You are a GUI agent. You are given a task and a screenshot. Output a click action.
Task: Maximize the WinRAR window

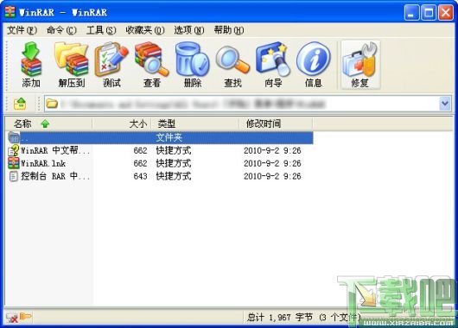[x=429, y=13]
